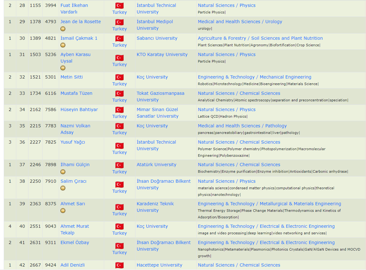
Task: Open the Metallurgical & Materials Engineering subject link
Action: [269, 204]
